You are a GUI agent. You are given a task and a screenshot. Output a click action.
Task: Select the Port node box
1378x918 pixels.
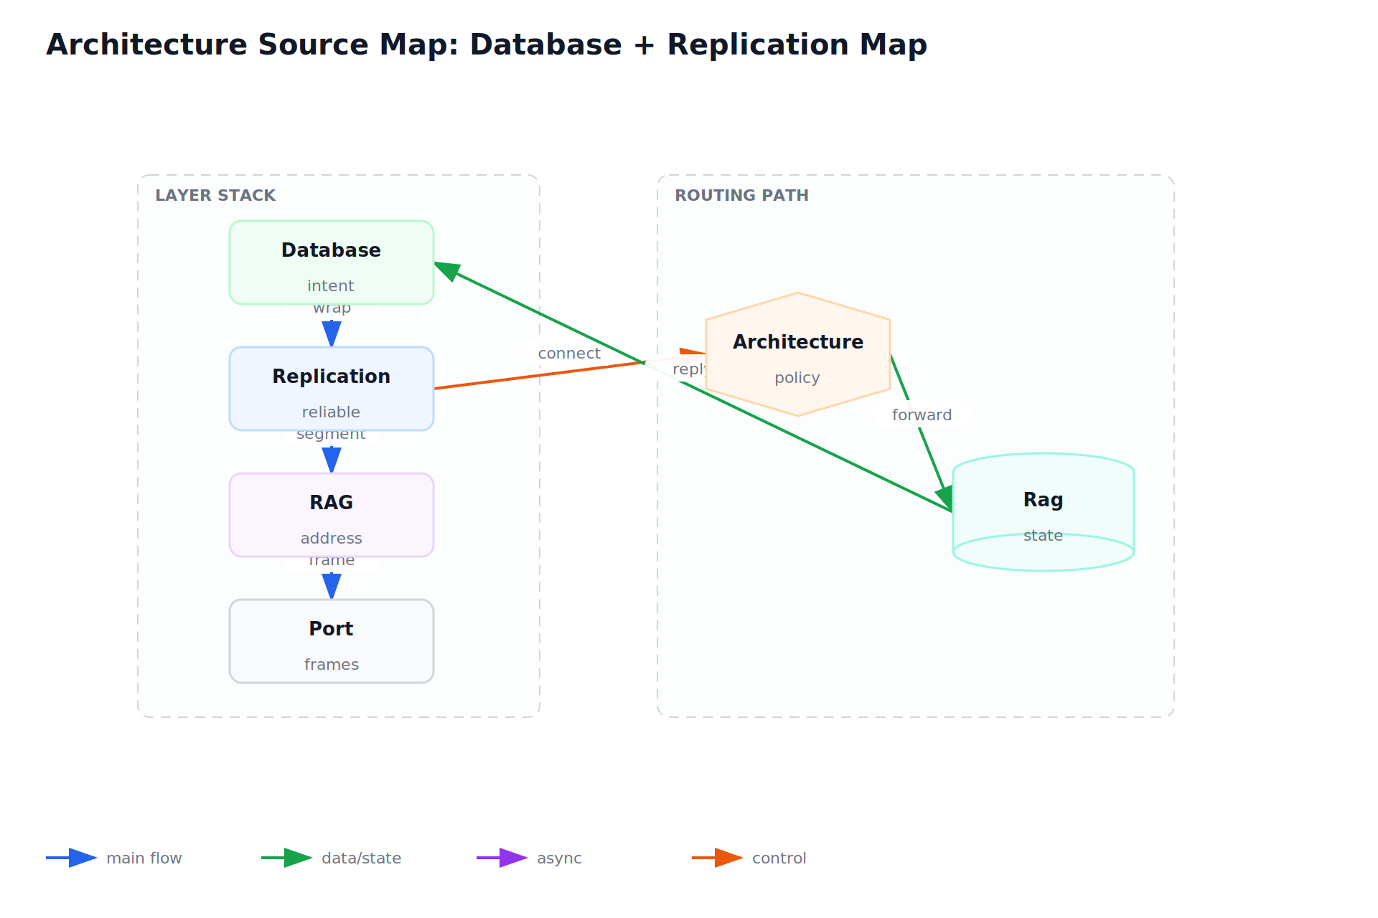[332, 641]
